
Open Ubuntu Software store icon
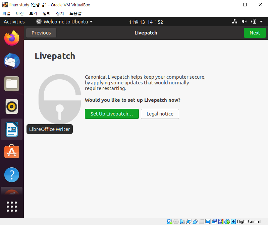click(x=12, y=151)
